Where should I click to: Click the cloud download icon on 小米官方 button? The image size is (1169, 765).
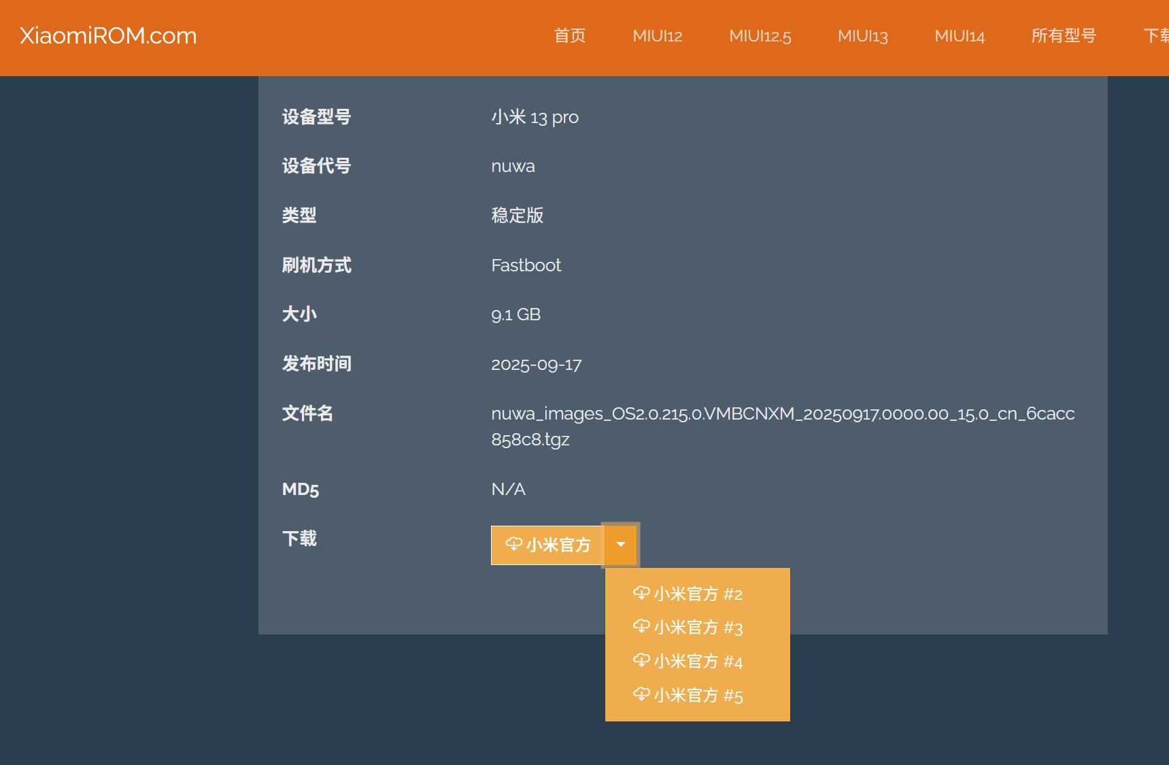point(512,545)
